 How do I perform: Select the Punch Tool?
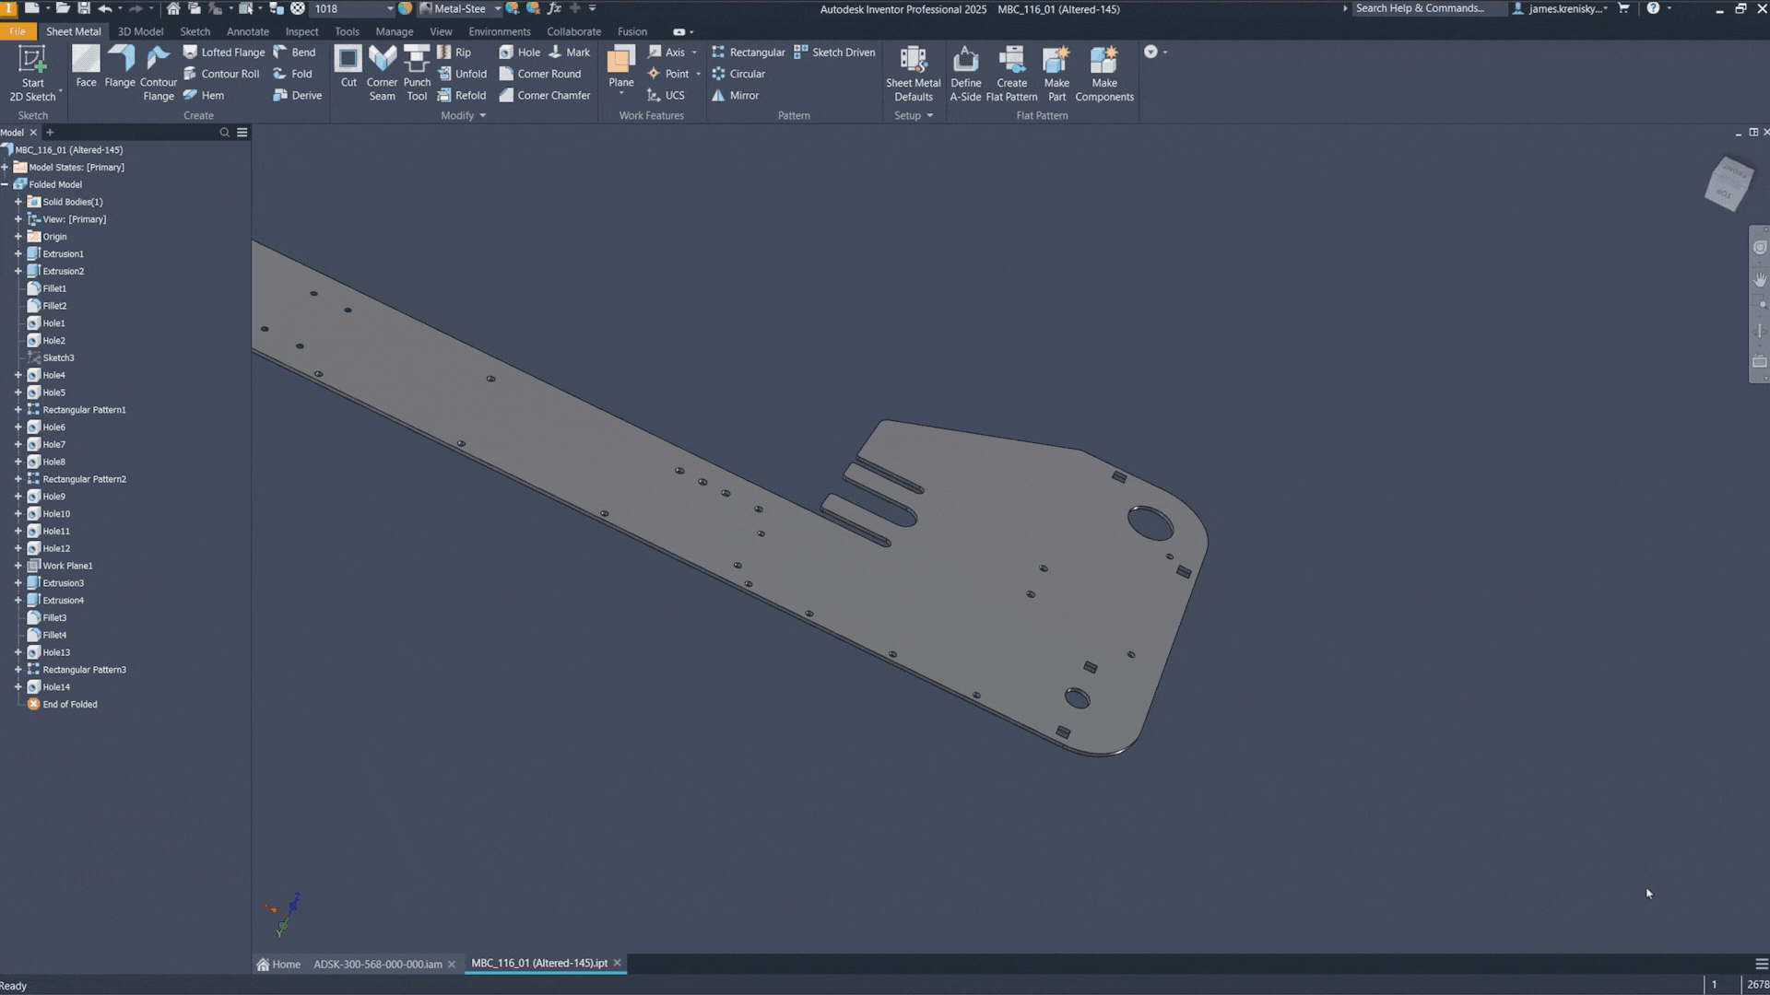point(417,74)
